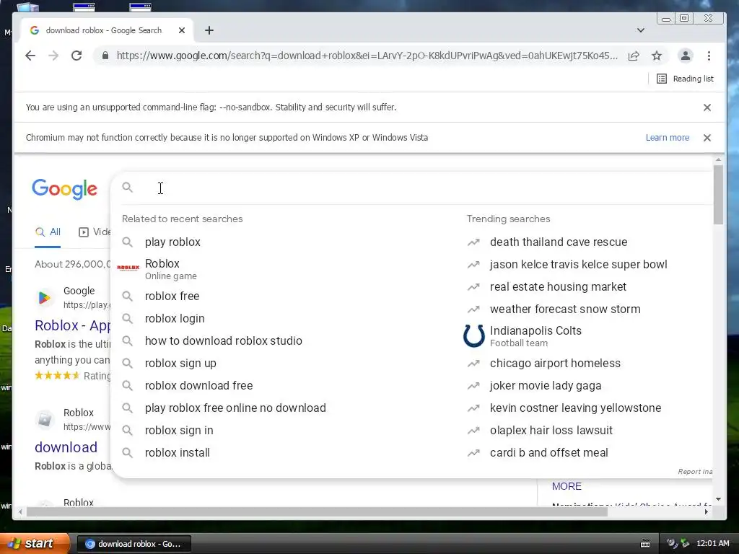Open trending jason kelce travis kelce super bowl

coord(578,264)
